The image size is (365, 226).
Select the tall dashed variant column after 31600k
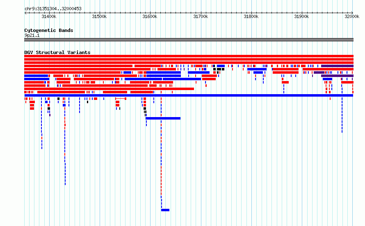tap(161, 153)
